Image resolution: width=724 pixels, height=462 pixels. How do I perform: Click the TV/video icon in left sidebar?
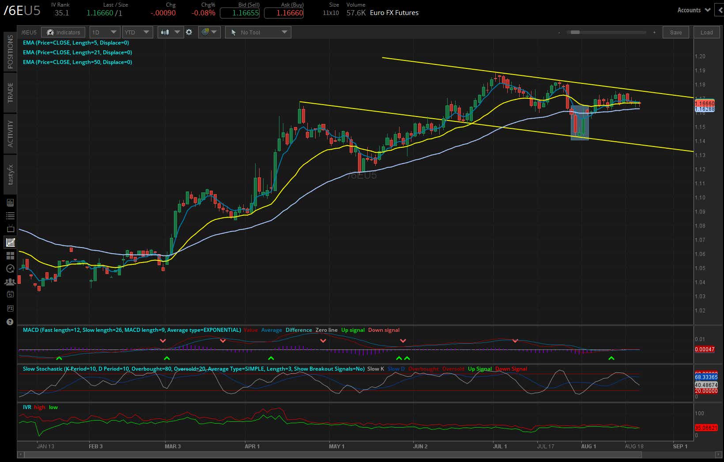pos(10,229)
